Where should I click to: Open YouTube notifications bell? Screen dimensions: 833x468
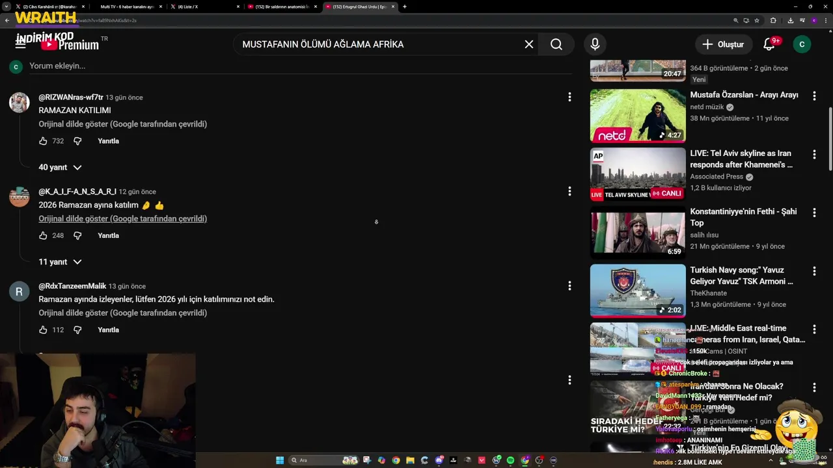769,44
